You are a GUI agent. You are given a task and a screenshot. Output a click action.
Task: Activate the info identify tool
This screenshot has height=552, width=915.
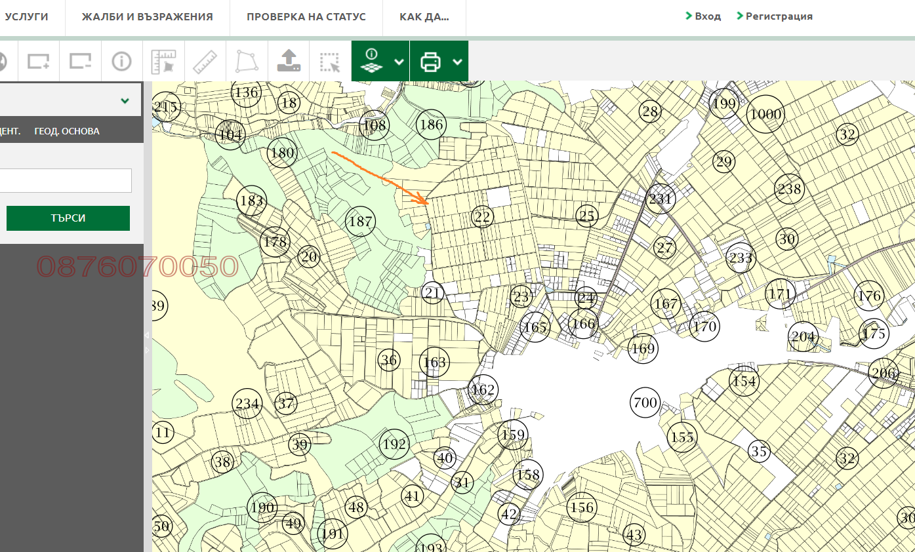point(121,61)
